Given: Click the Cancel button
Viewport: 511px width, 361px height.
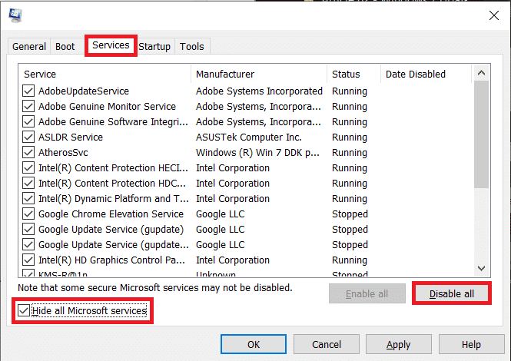Looking at the screenshot, I should (327, 345).
